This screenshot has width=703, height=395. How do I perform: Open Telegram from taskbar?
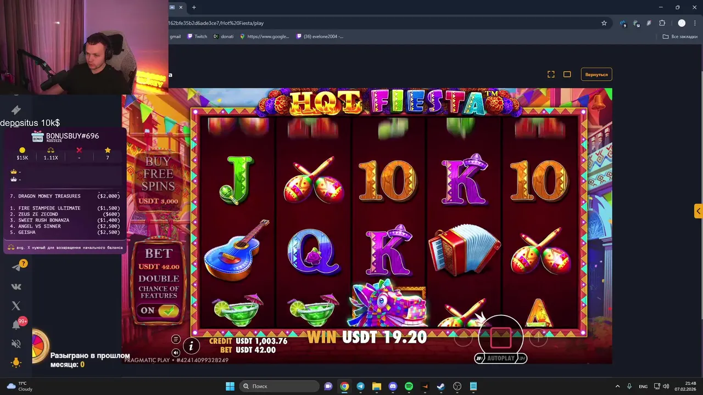click(x=360, y=386)
